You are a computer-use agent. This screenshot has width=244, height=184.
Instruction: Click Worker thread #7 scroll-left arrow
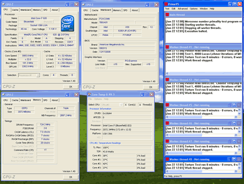click(167, 153)
